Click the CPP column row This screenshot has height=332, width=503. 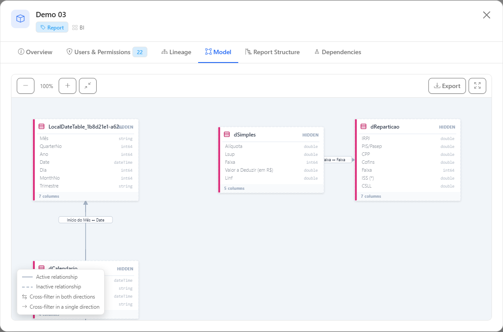click(x=408, y=154)
